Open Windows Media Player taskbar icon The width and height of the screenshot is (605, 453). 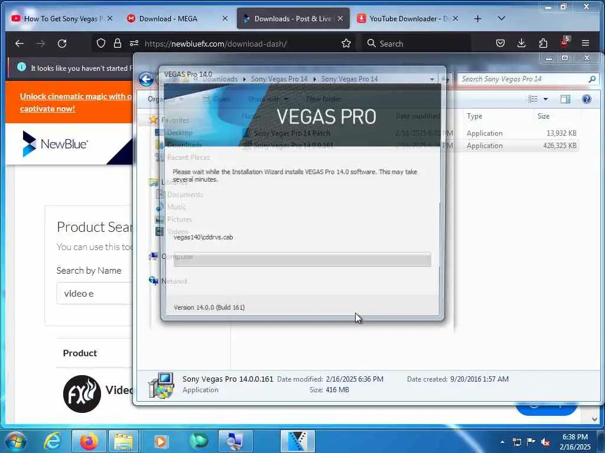coord(161,441)
